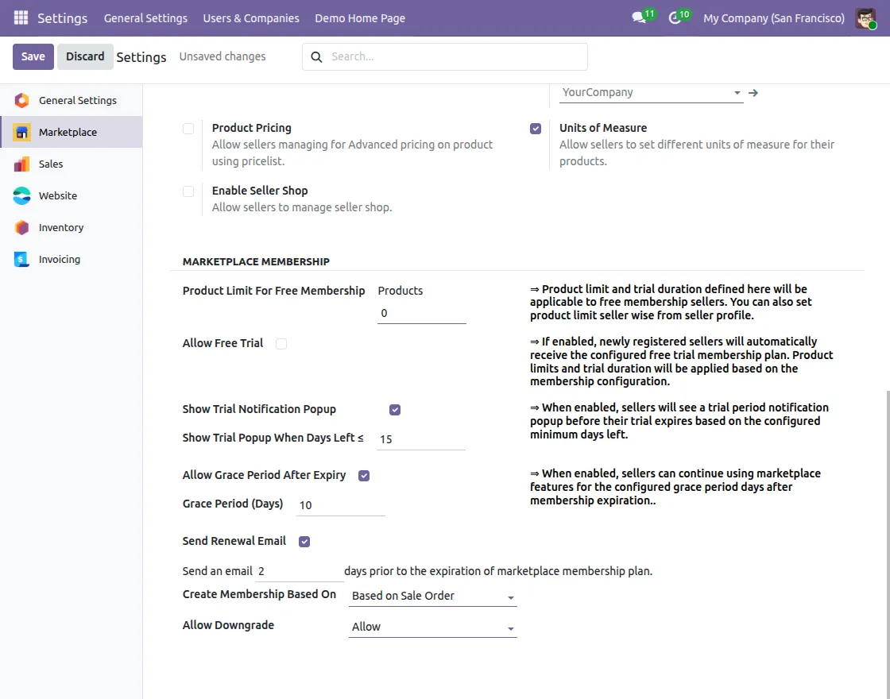Click the MARKETPLACE MEMBERSHIP section heading
890x699 pixels.
[256, 261]
